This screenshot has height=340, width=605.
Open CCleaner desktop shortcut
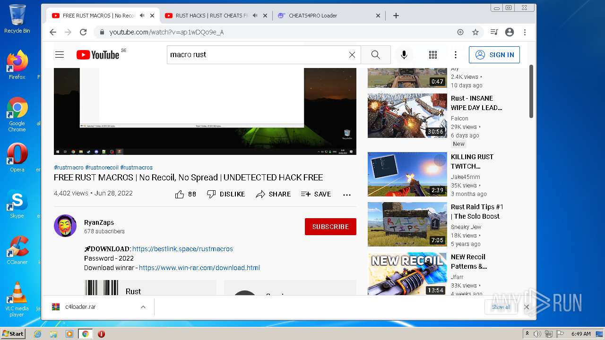click(x=17, y=250)
